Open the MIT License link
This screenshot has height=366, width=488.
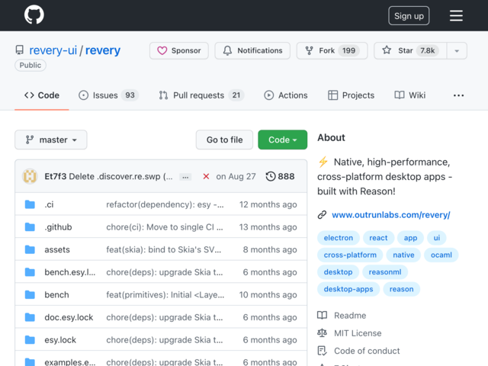(349, 333)
